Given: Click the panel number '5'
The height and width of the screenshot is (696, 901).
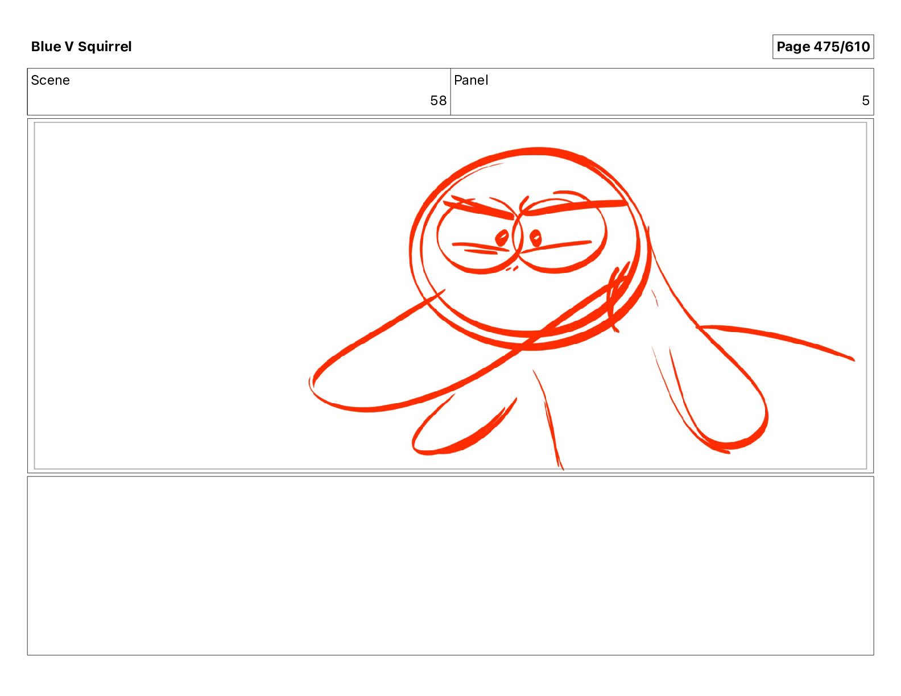Looking at the screenshot, I should coord(865,101).
